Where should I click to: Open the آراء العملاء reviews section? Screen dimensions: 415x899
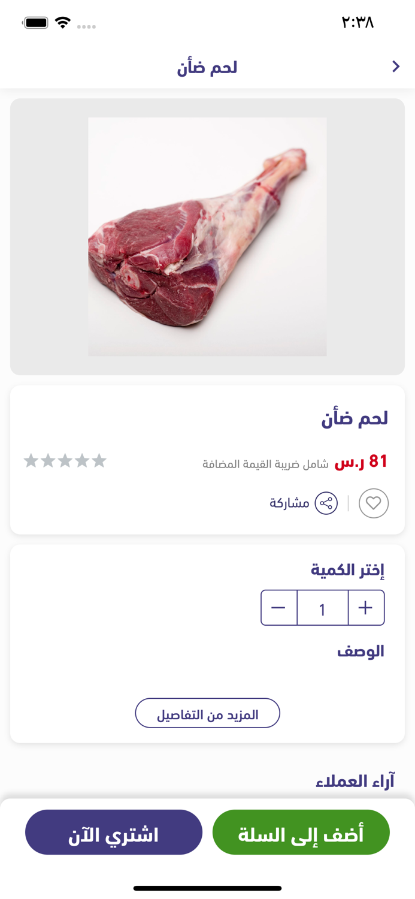click(357, 780)
